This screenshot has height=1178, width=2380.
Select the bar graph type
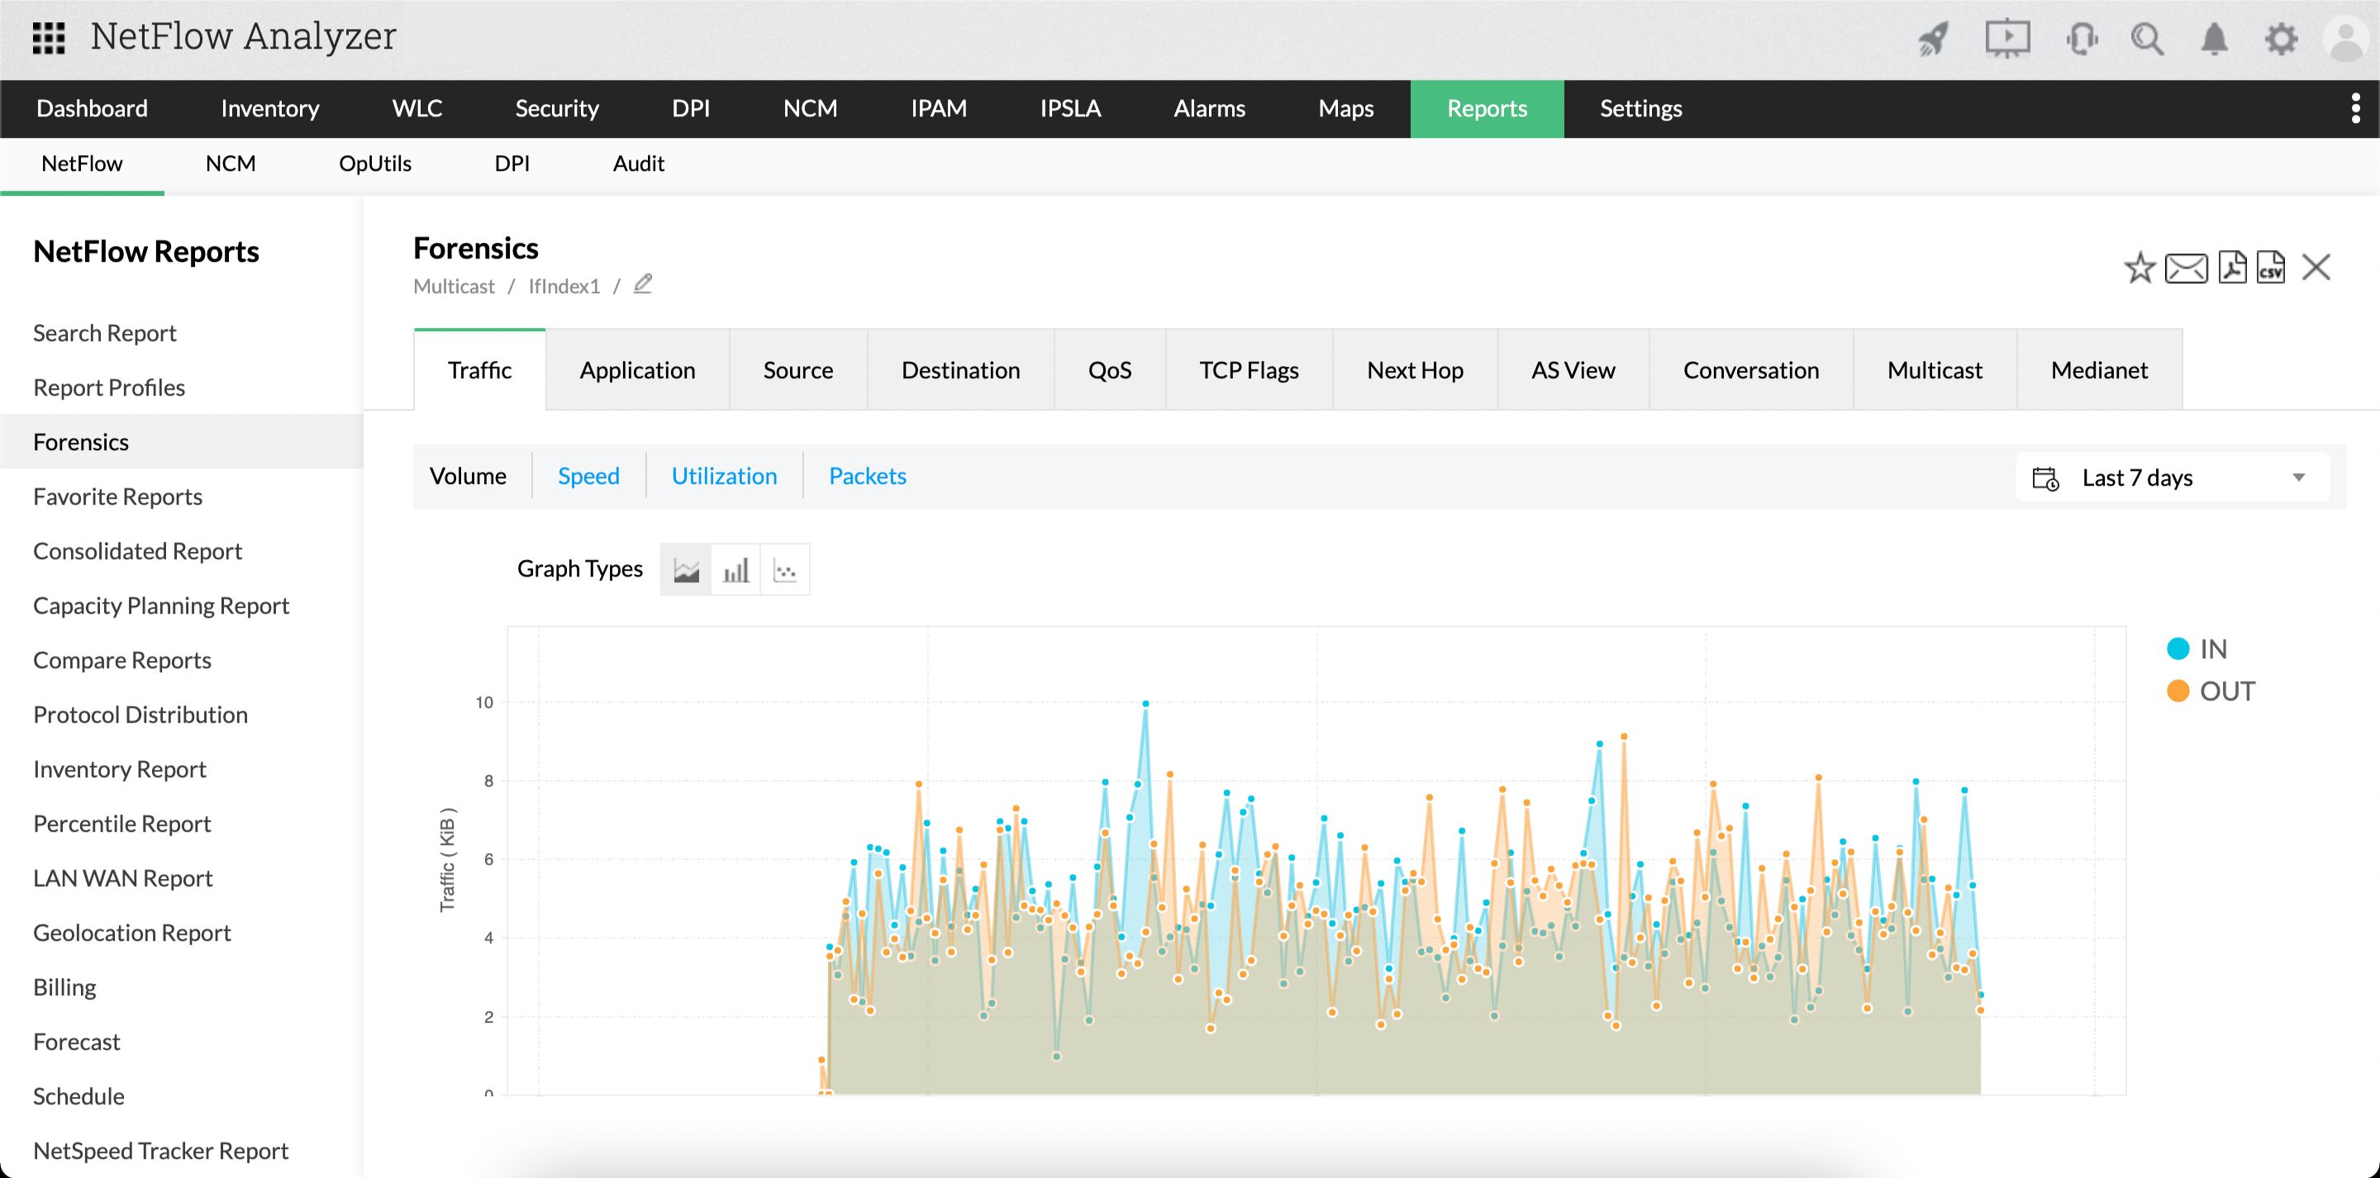[x=735, y=569]
